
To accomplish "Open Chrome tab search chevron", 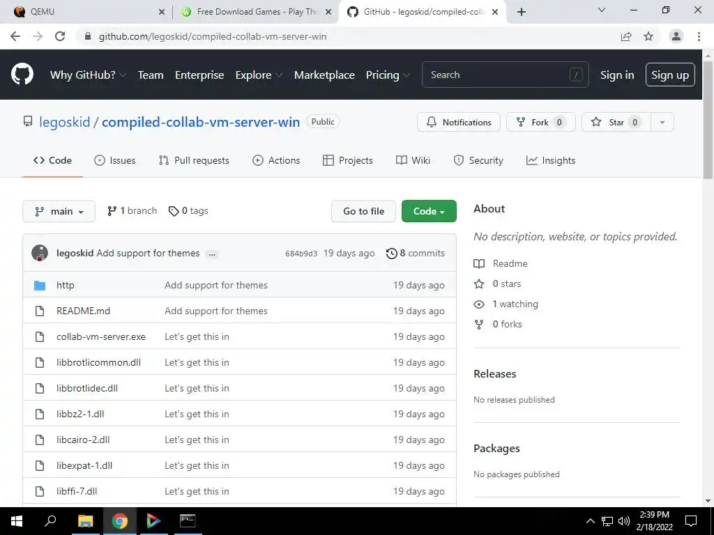I will click(x=602, y=10).
